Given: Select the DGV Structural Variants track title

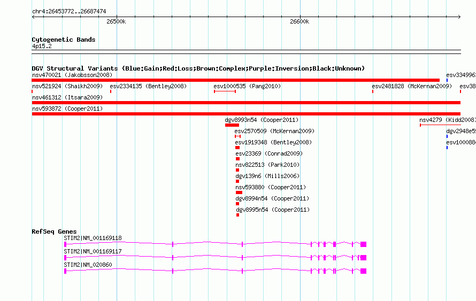Looking at the screenshot, I should pyautogui.click(x=198, y=68).
